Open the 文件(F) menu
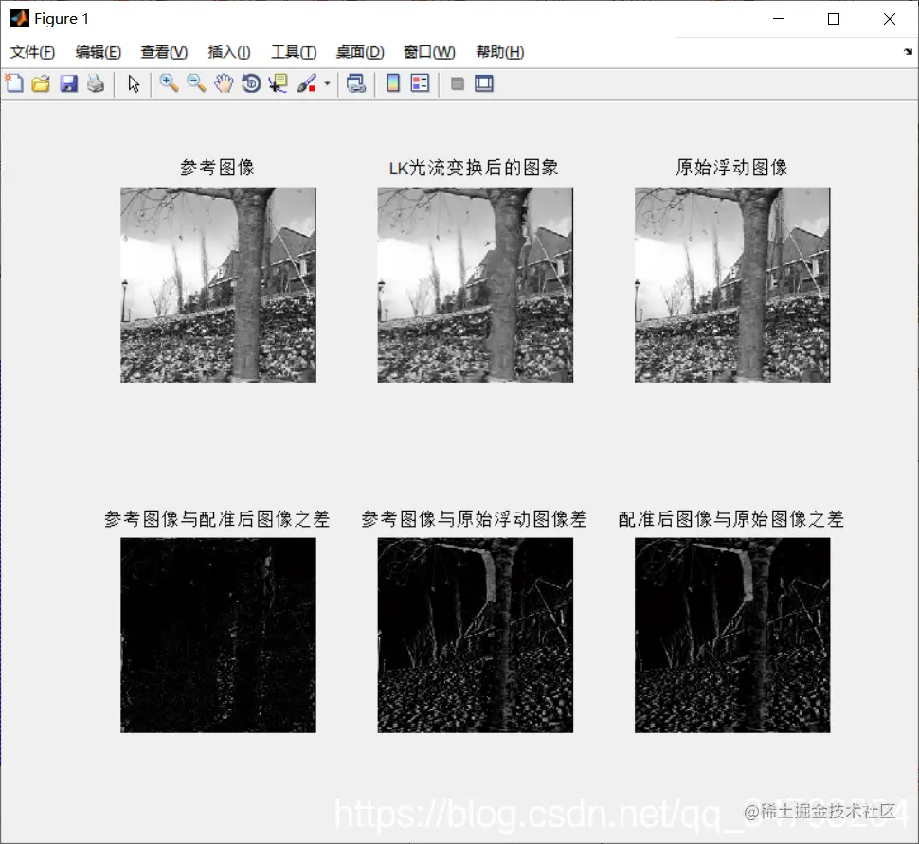919x844 pixels. [33, 52]
